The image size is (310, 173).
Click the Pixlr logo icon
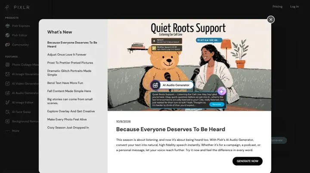pyautogui.click(x=7, y=7)
